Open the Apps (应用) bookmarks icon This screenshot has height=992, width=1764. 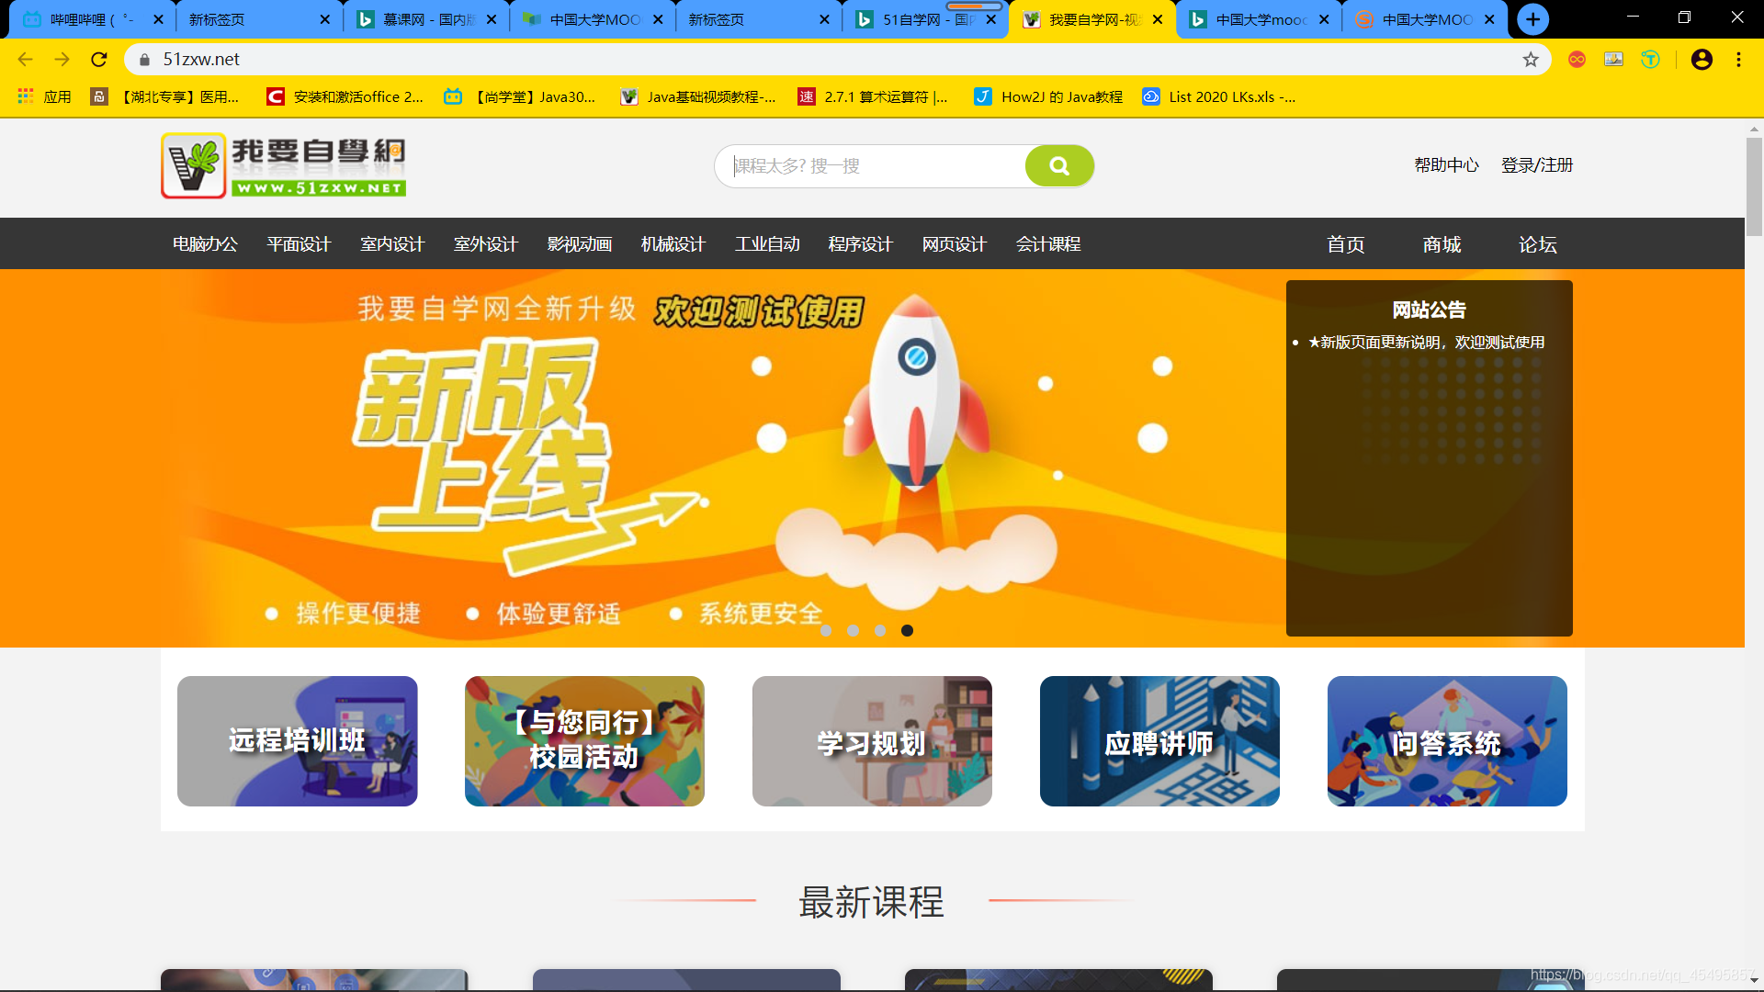click(26, 96)
